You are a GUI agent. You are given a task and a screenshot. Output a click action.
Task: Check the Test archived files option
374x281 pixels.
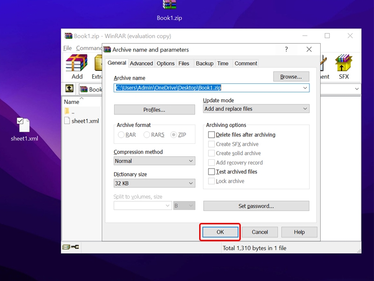[x=212, y=172]
